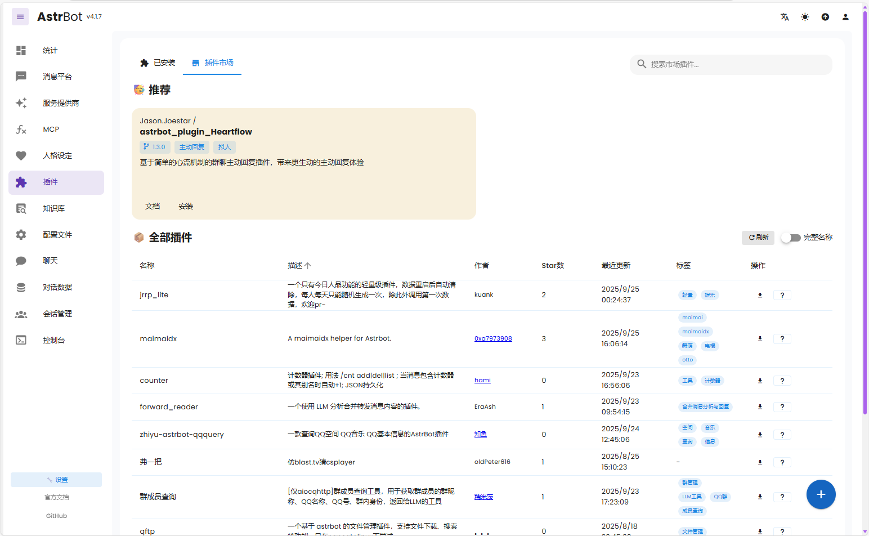
Task: Click the download icon for 弗一把
Action: [760, 462]
